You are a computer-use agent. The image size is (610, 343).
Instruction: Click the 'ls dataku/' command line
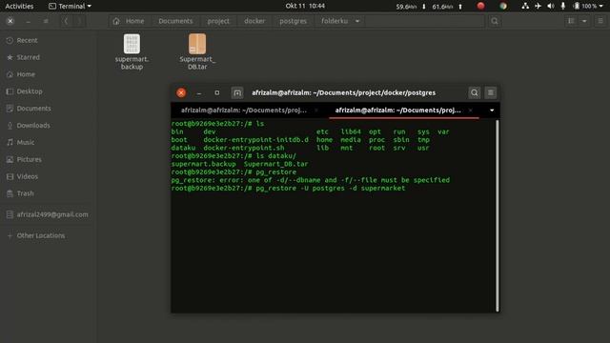pyautogui.click(x=234, y=156)
